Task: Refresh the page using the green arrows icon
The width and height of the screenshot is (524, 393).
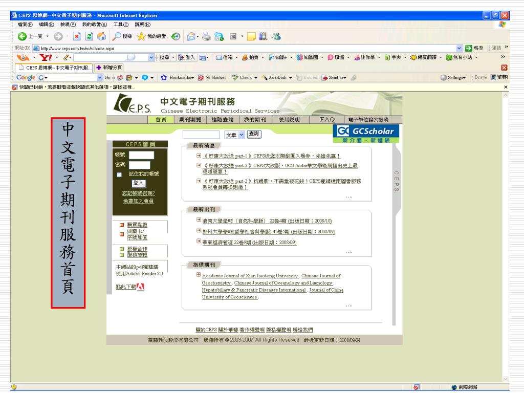Action: tap(89, 36)
